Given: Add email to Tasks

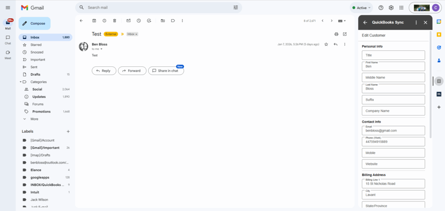Looking at the screenshot, I should (x=149, y=21).
